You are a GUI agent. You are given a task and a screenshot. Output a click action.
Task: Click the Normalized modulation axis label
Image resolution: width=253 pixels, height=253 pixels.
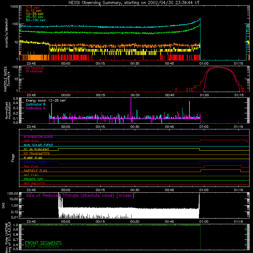coord(8,110)
